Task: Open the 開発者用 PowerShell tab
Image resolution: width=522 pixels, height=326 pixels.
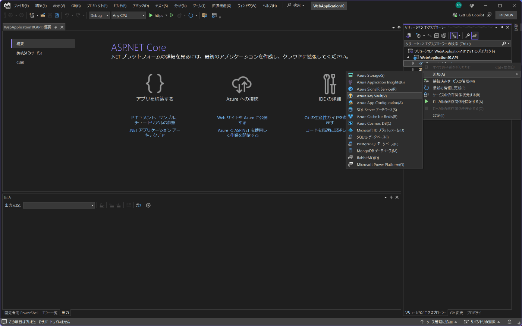Action: pos(21,313)
